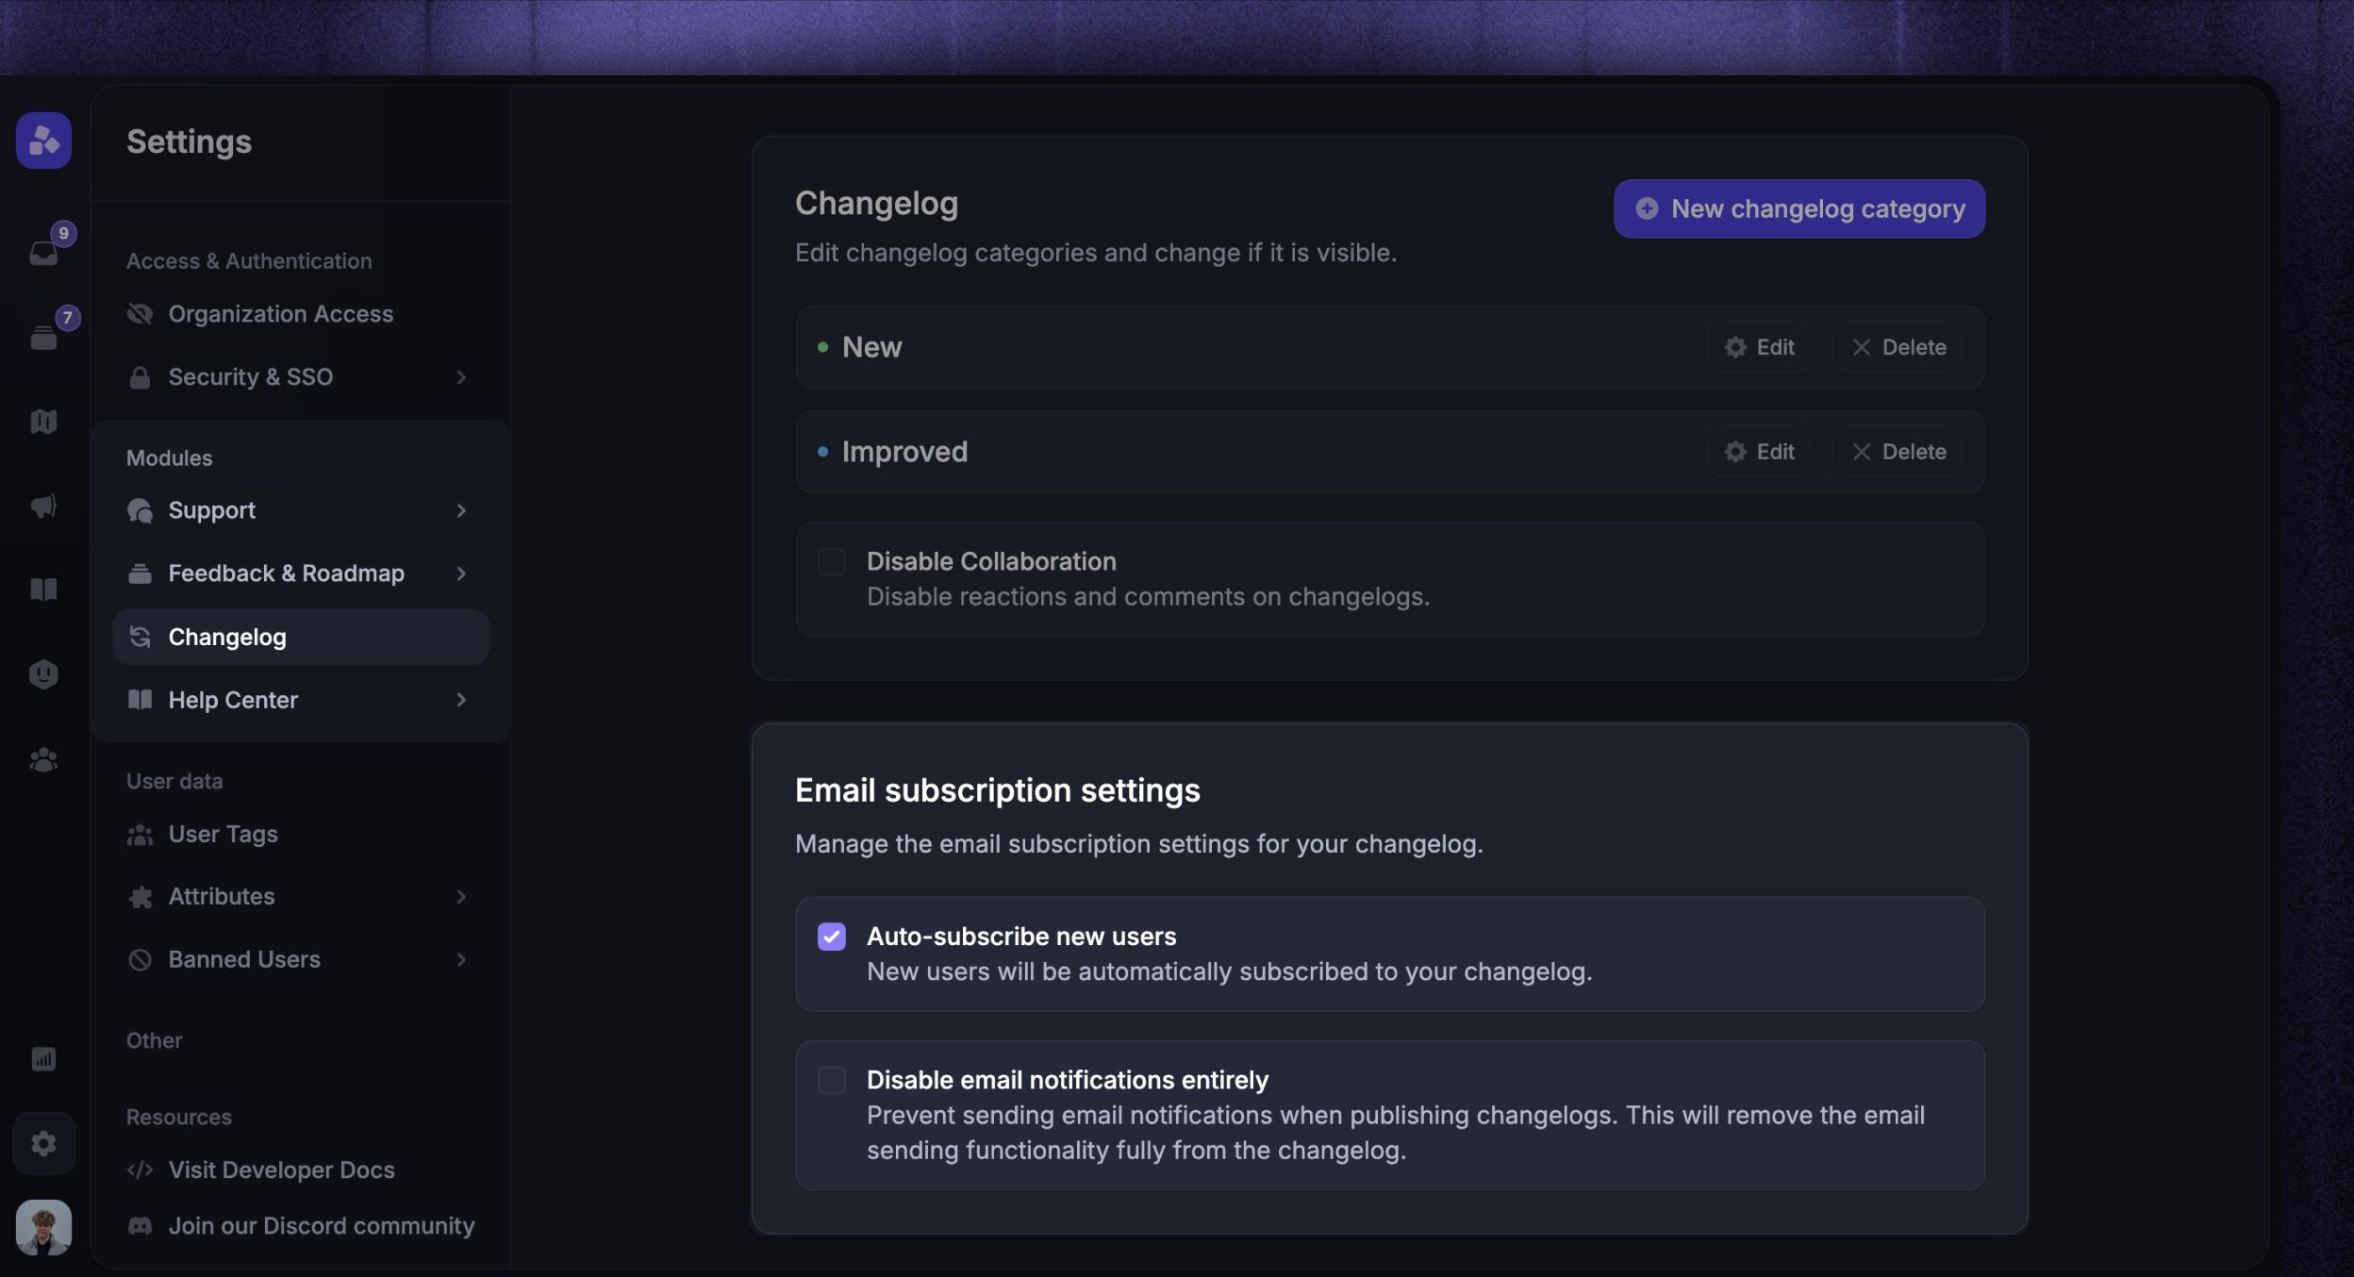Click the New changelog category button

(x=1798, y=207)
